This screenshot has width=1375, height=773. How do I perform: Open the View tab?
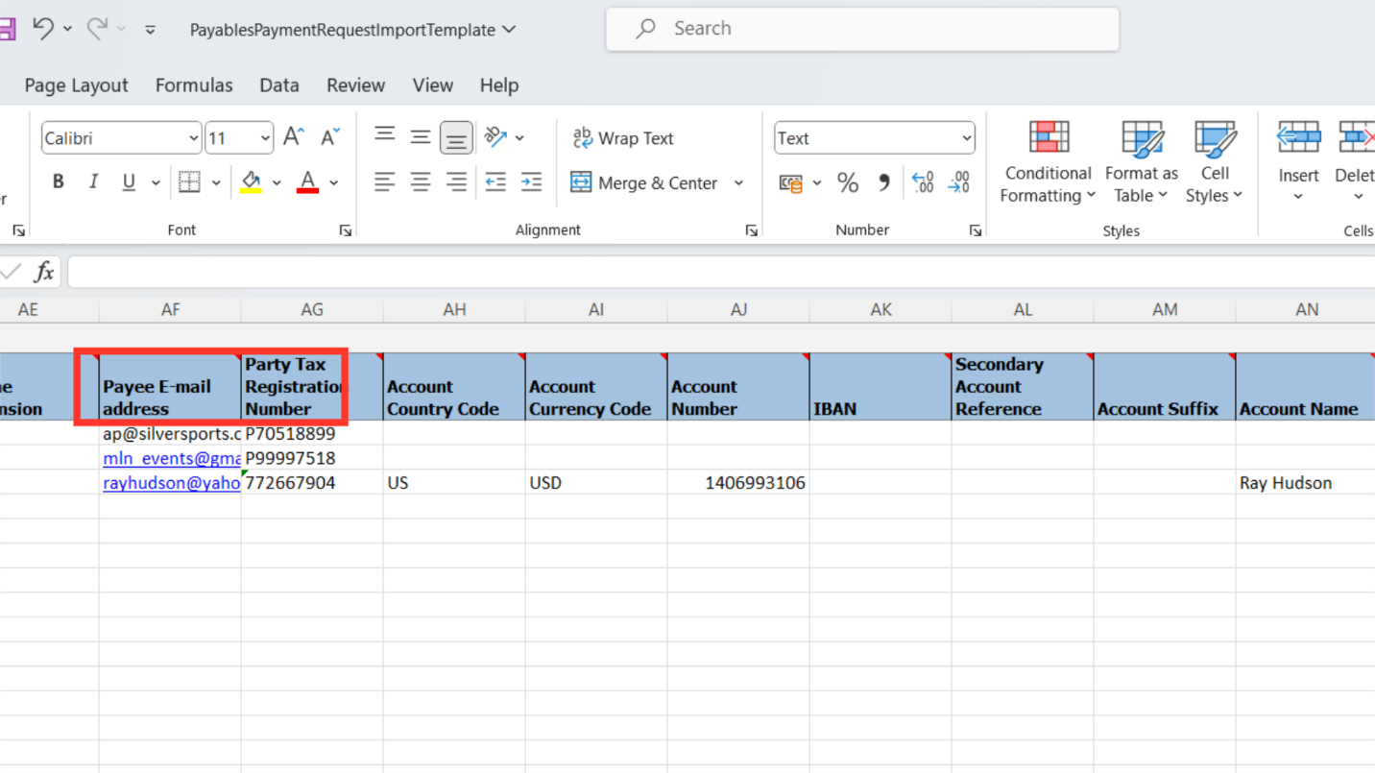(x=433, y=85)
